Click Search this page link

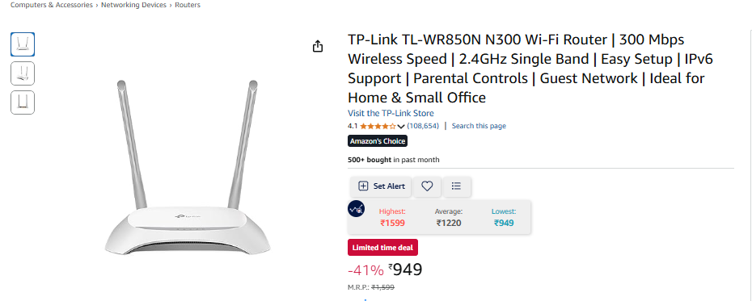(479, 127)
